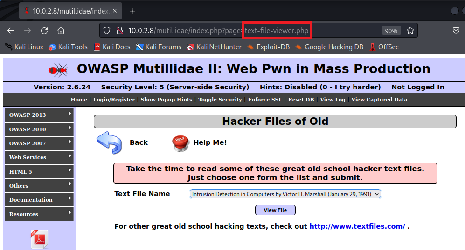Viewport: 465px width, 250px height.
Task: Click Hints: Disabled status text
Action: (x=320, y=87)
